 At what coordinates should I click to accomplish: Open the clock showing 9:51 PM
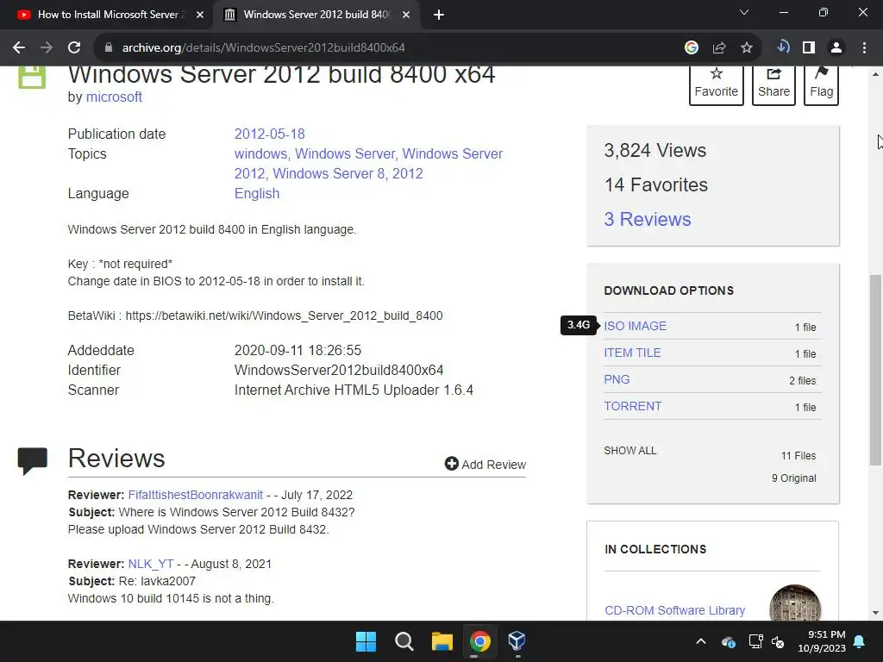(822, 641)
